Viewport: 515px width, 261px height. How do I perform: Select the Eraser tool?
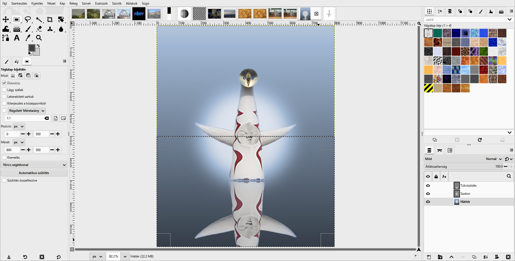39,29
